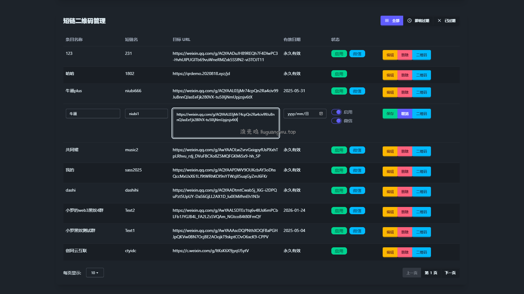The image size is (524, 294).
Task: Open 二维码 for the 123 row
Action: (x=421, y=55)
